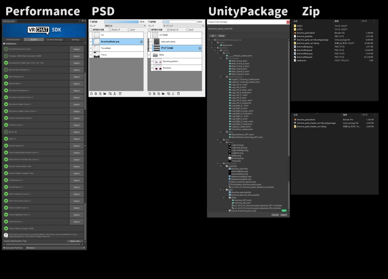Click new folder icon in wear_paint_base layer panel
This screenshot has width=388, height=279.
(x=163, y=94)
